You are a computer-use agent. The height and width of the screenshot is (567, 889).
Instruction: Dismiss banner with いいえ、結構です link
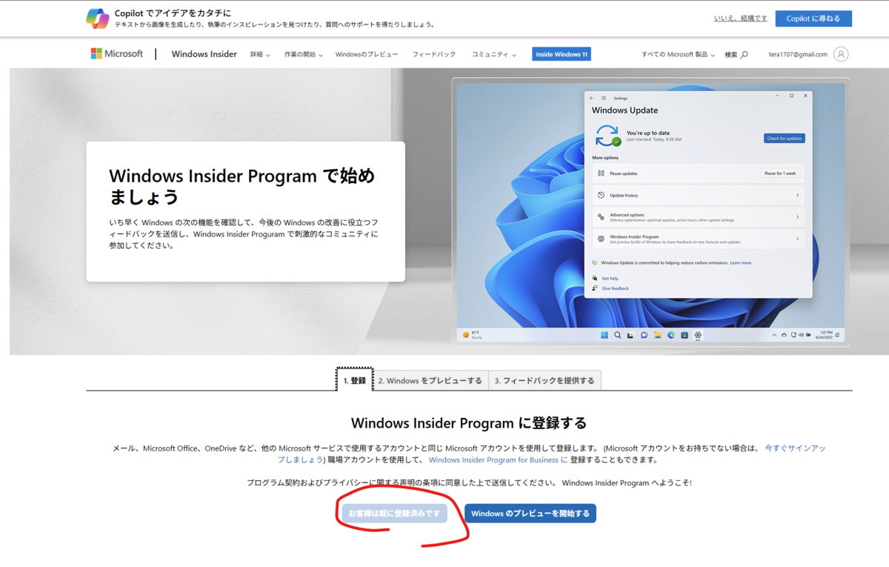tap(741, 19)
